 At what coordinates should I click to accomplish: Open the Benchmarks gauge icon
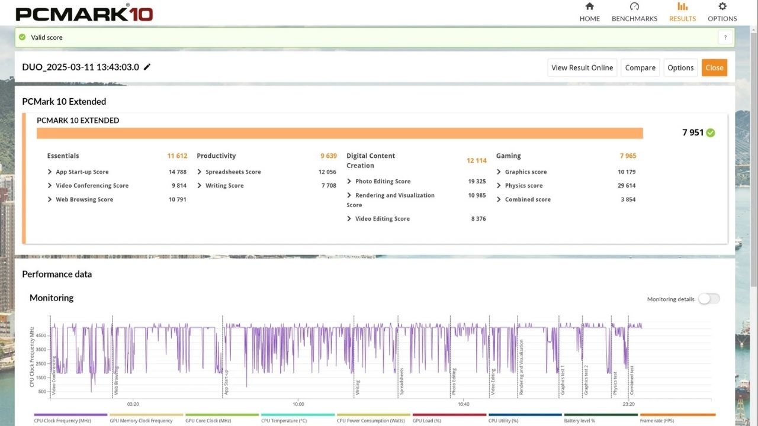634,7
